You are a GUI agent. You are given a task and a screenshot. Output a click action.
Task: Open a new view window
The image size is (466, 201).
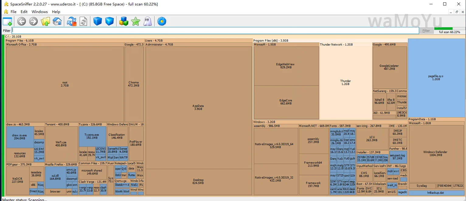(x=7, y=22)
